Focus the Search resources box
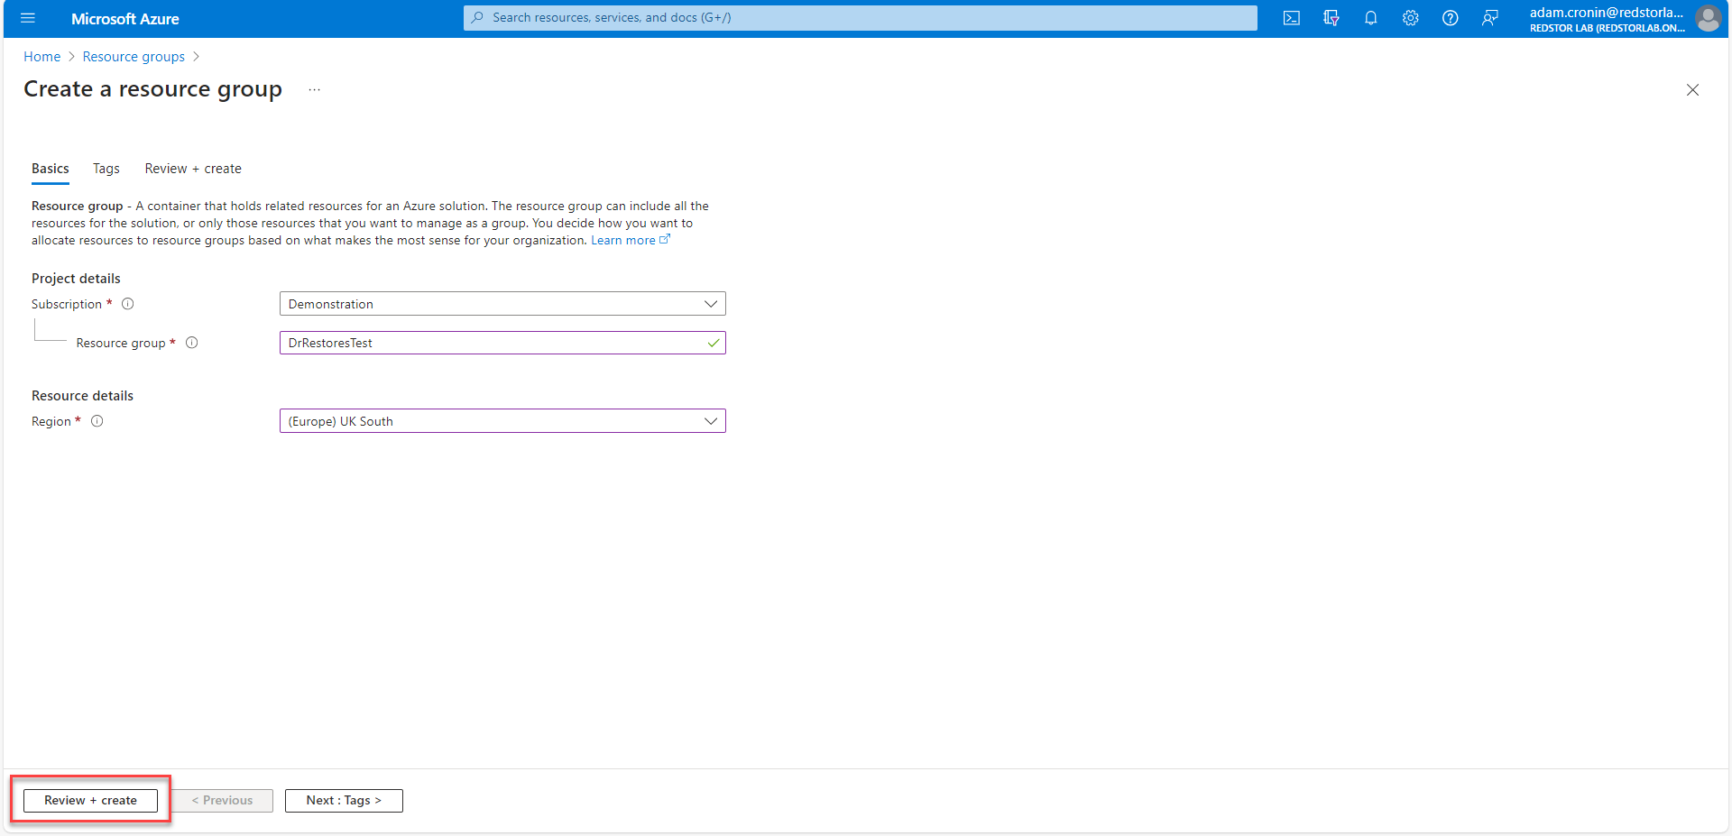The image size is (1732, 836). [860, 17]
